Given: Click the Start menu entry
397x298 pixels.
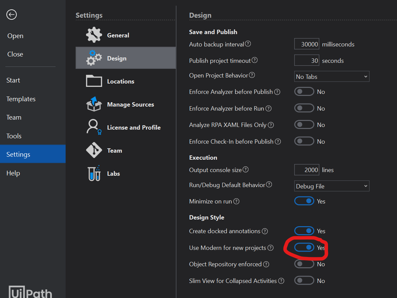Looking at the screenshot, I should [x=13, y=80].
